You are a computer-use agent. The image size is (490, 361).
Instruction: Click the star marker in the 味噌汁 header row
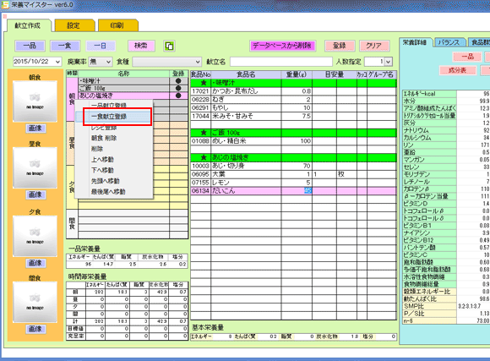pyautogui.click(x=204, y=83)
